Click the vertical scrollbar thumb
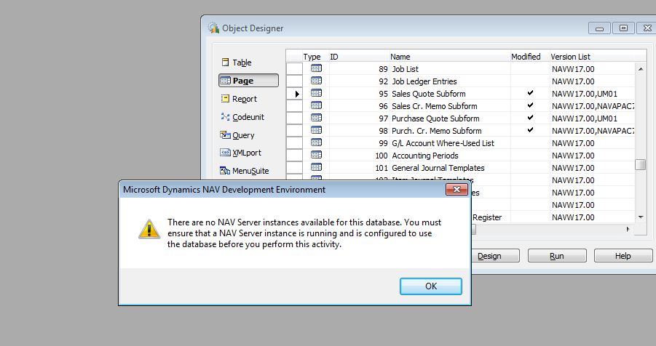Image resolution: width=656 pixels, height=346 pixels. 641,164
